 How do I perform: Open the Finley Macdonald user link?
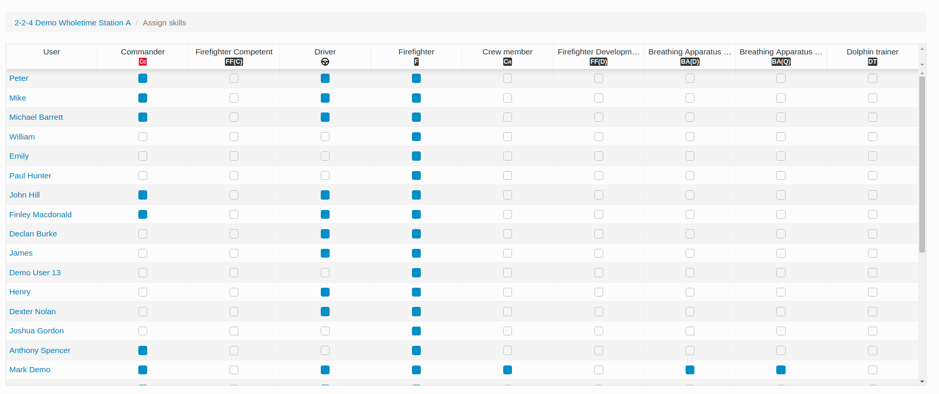[40, 215]
